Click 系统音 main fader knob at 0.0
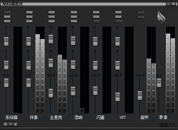 tap(6, 83)
